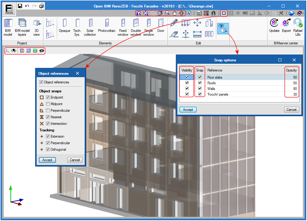Toggle Visibility for Floor slabs
Viewport: 307px width, 221px height.
[187, 77]
